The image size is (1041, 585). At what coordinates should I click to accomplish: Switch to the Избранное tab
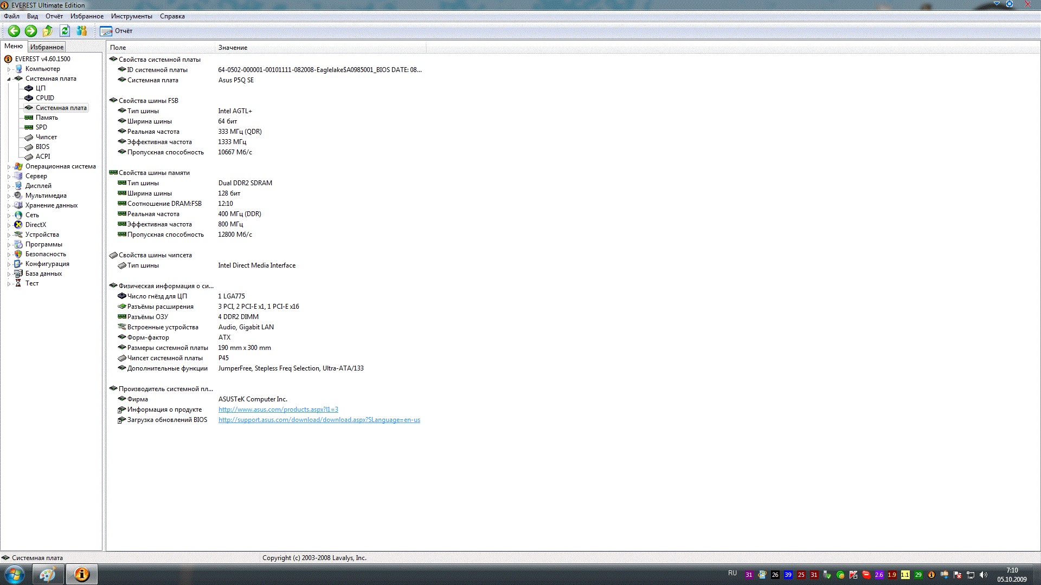(x=47, y=47)
